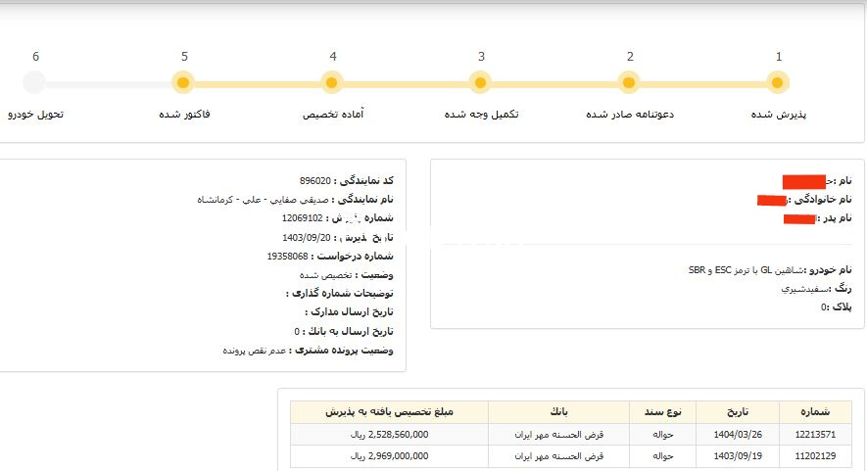Click 'مبلغ تخصیص یافته به پذیرش' header
The width and height of the screenshot is (867, 471).
point(389,411)
